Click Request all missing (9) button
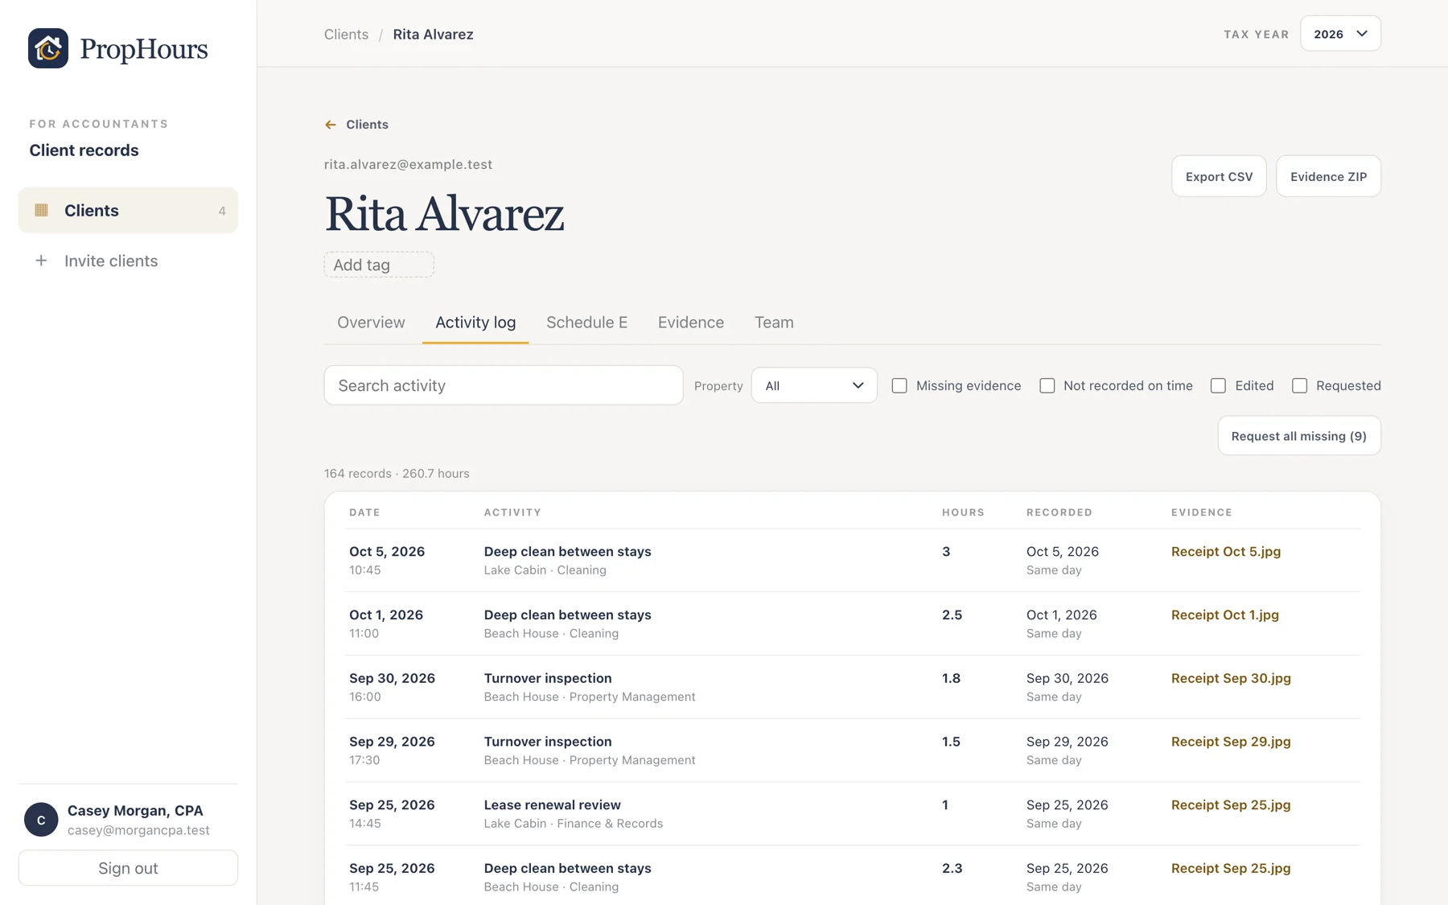 click(x=1299, y=436)
